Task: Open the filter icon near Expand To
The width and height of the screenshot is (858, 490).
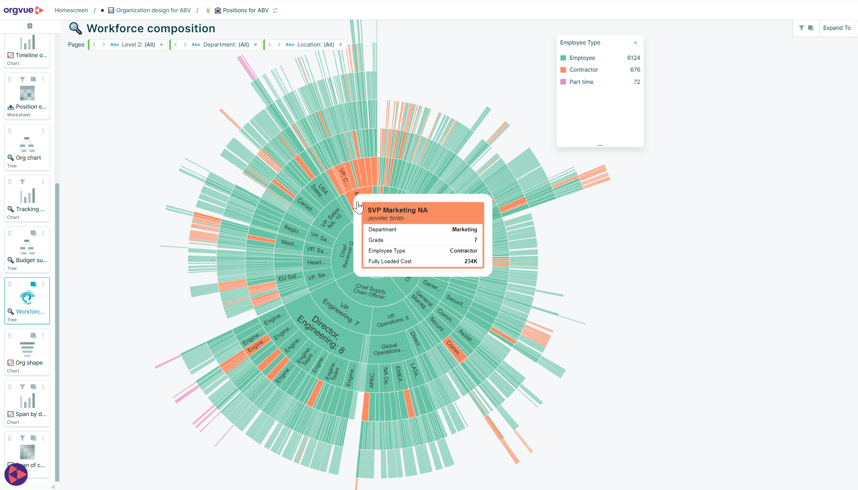Action: (x=802, y=28)
